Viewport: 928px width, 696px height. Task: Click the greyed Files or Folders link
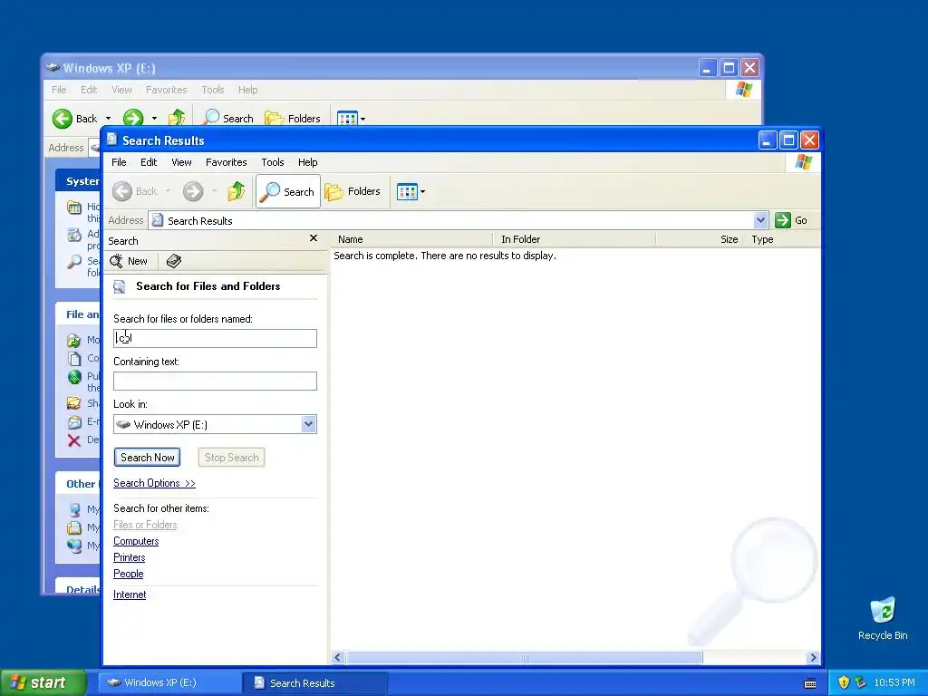[x=145, y=525]
